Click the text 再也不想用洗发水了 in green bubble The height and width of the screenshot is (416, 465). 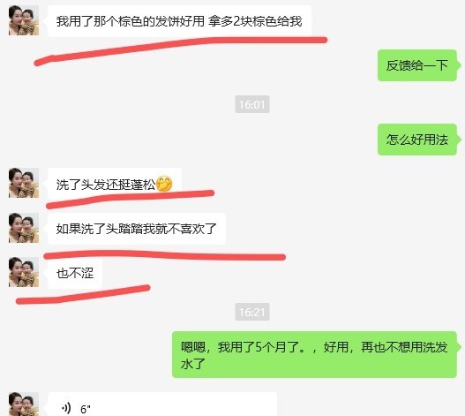[x=314, y=355]
